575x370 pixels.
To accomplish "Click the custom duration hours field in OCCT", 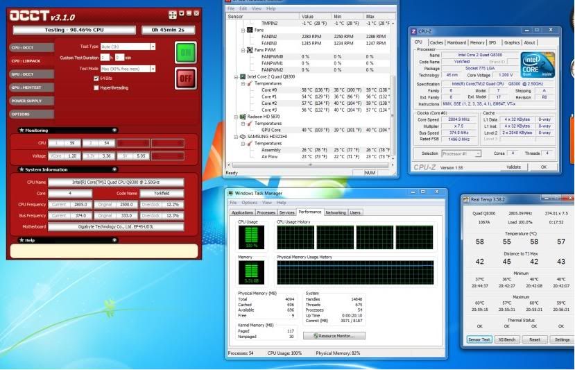I will point(105,57).
